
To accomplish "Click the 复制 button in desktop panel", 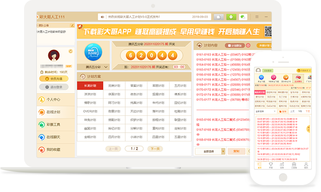I will click(236, 151).
